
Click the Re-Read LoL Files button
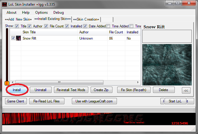(x=47, y=101)
